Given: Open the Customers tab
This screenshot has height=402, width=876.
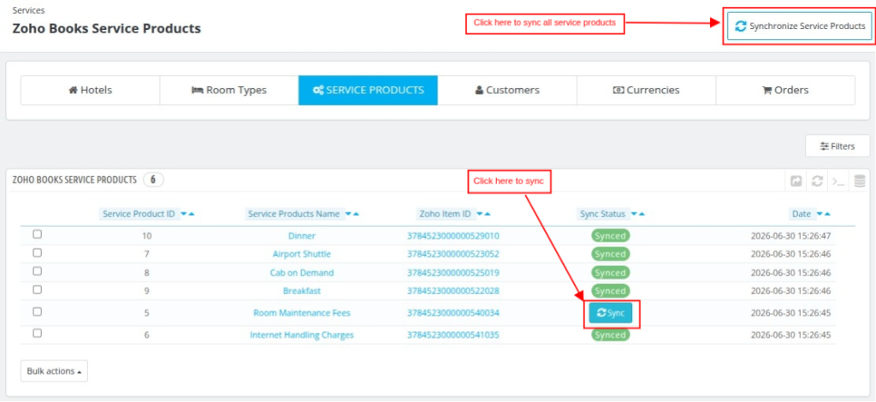Looking at the screenshot, I should (507, 90).
